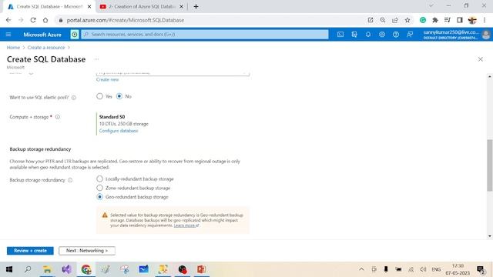493x277 pixels.
Task: Select Yes for SQL elastic pool
Action: [x=99, y=96]
